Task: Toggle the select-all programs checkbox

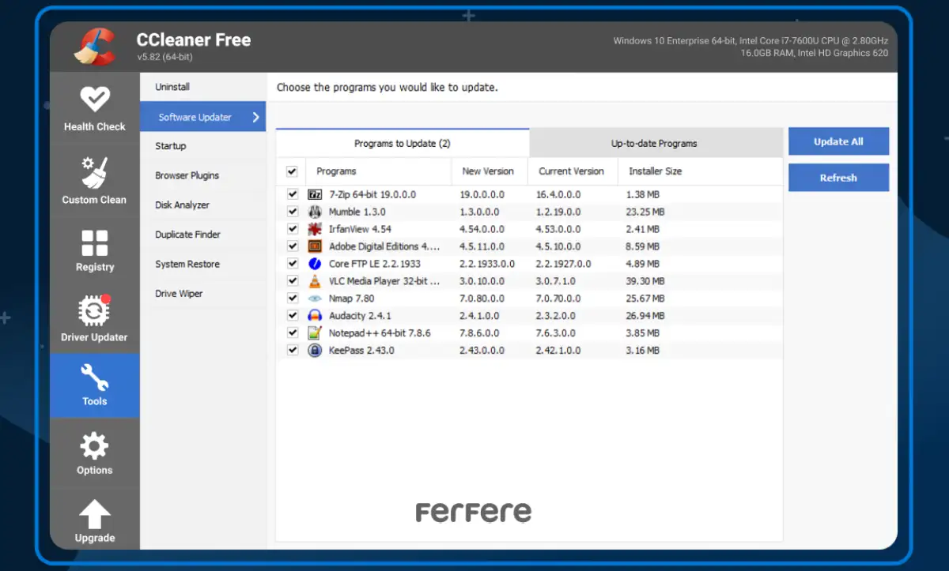Action: pyautogui.click(x=292, y=171)
